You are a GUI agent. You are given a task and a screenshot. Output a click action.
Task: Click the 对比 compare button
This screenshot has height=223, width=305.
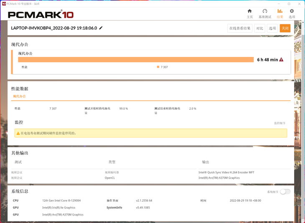pyautogui.click(x=259, y=28)
